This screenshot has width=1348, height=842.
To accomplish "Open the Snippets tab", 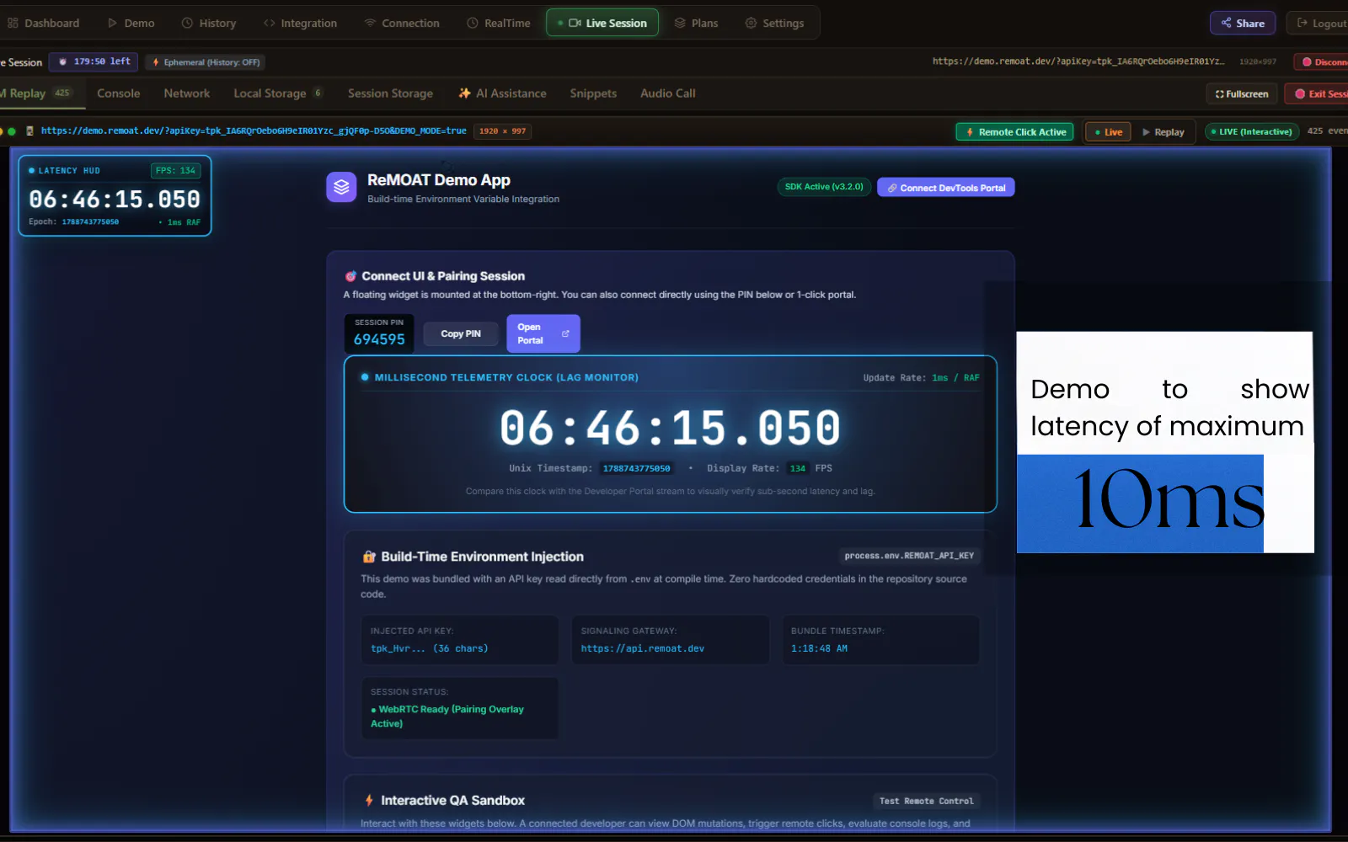I will [593, 93].
